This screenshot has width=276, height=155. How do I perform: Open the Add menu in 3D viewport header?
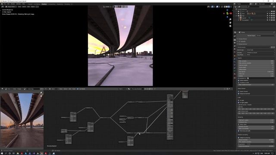28,7
